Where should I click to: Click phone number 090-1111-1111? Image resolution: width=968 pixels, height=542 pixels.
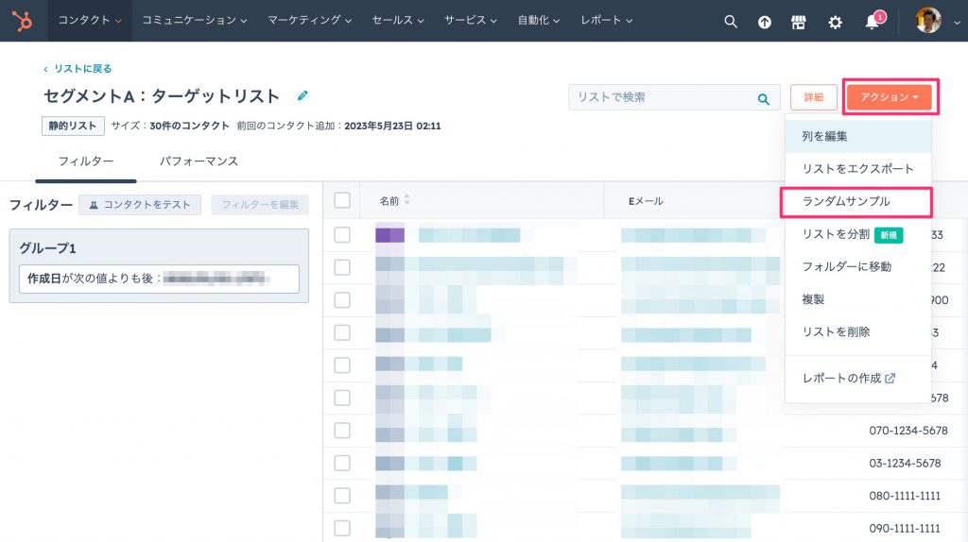click(x=905, y=529)
